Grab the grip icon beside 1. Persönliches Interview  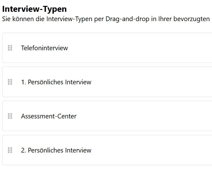pyautogui.click(x=10, y=82)
